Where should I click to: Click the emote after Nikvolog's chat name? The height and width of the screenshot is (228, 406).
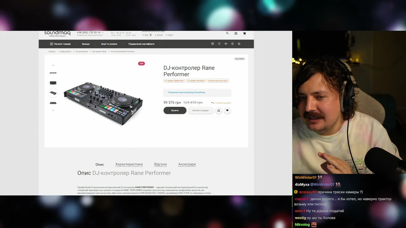(x=314, y=225)
